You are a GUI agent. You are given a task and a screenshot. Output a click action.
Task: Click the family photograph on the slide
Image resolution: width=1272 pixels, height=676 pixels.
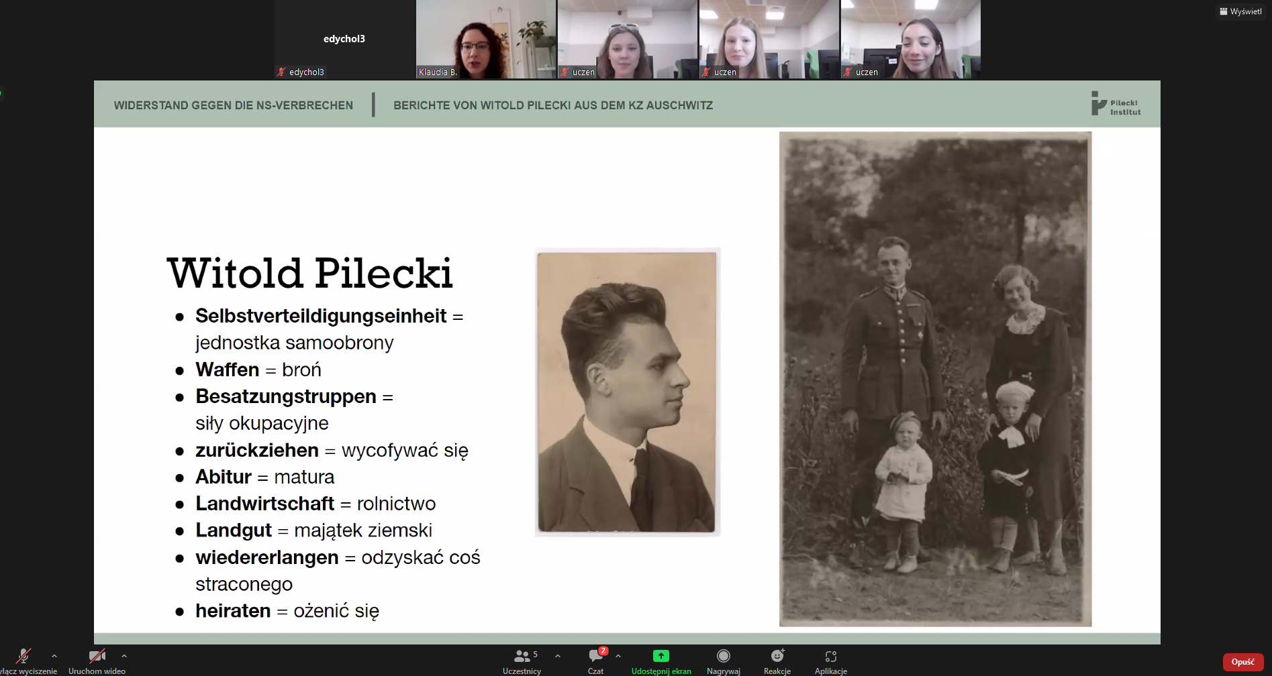935,379
